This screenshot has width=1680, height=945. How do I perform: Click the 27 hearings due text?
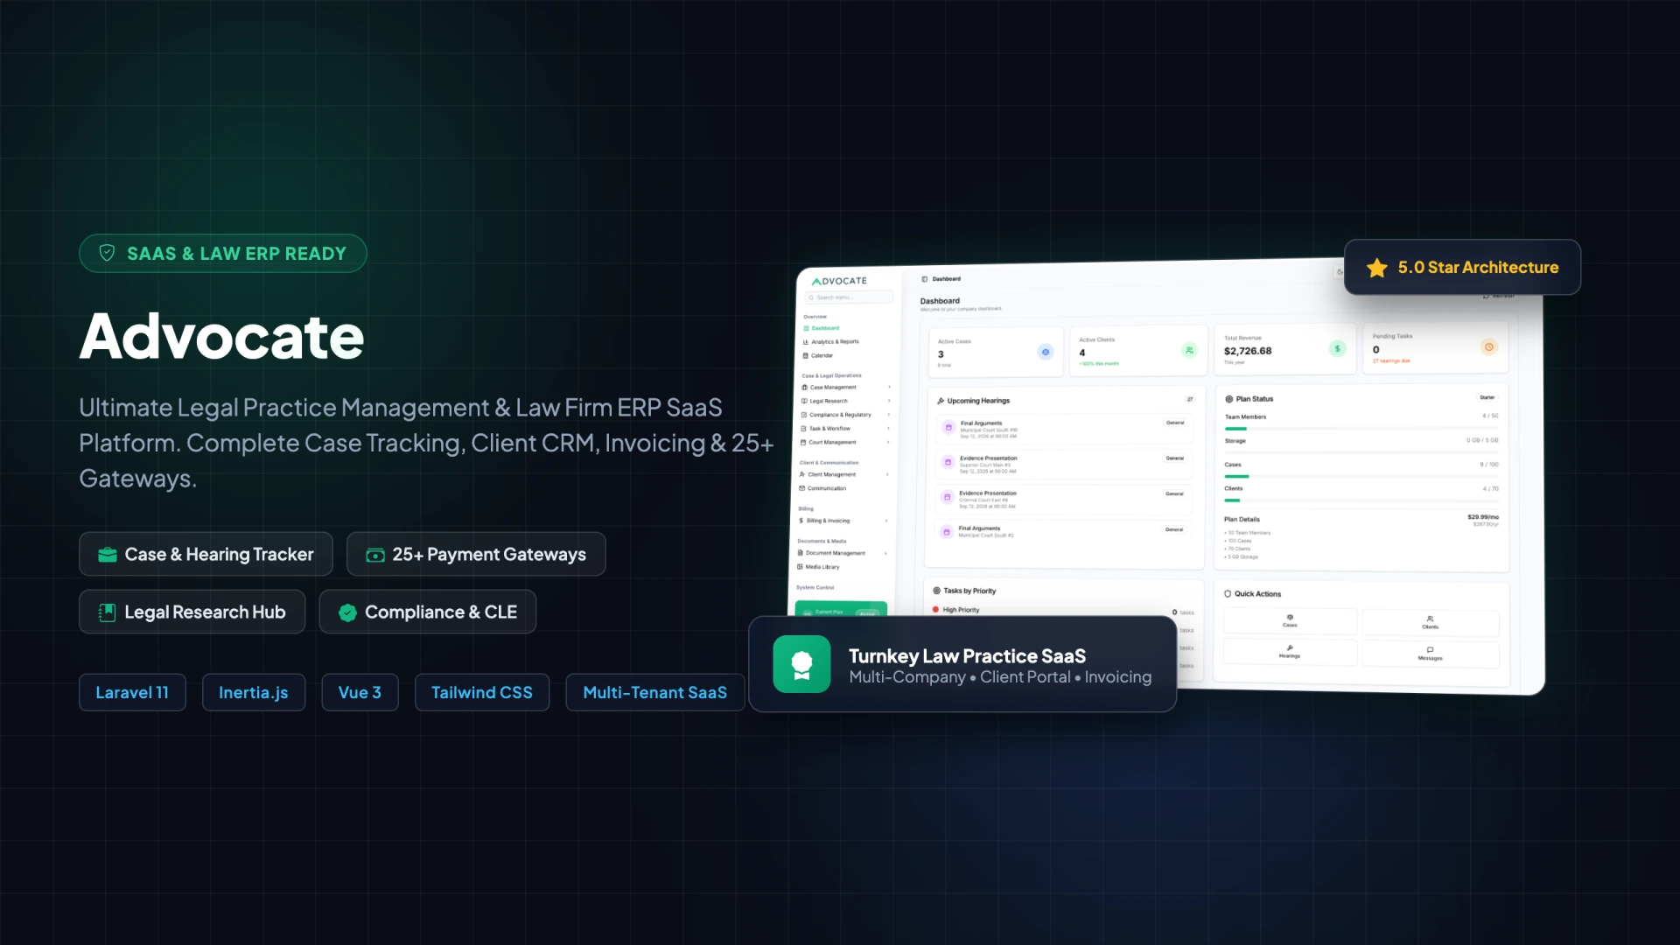click(x=1391, y=360)
